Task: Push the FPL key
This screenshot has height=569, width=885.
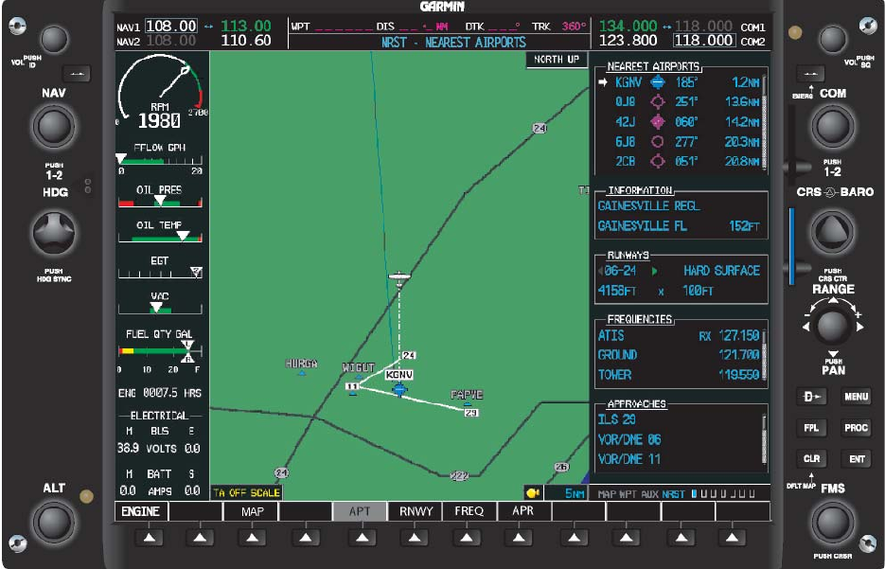Action: pos(811,427)
